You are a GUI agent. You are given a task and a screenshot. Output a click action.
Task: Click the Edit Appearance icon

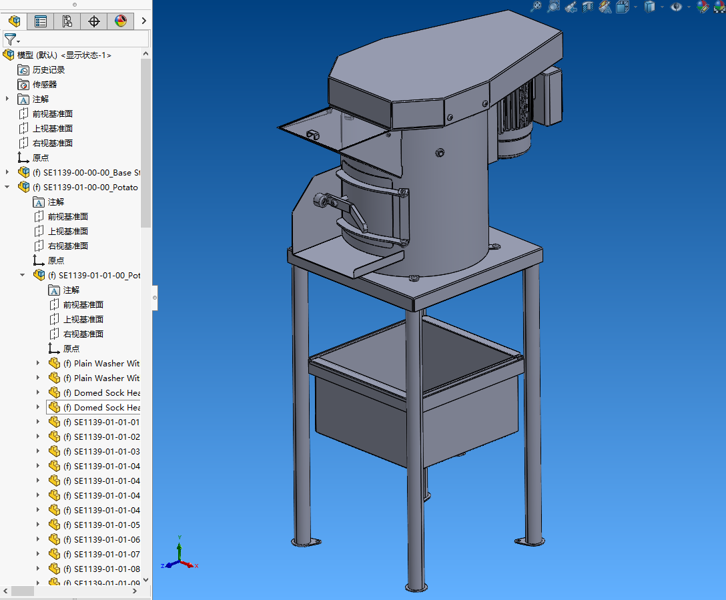[702, 7]
